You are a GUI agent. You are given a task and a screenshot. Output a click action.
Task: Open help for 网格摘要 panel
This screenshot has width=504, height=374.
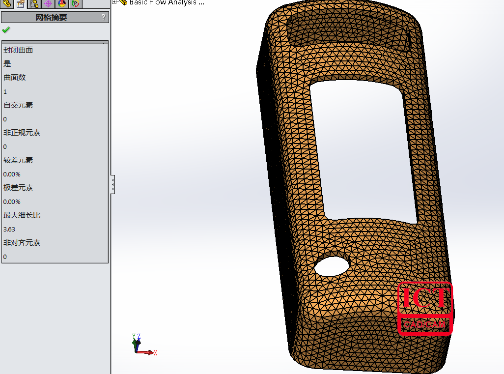tap(103, 17)
